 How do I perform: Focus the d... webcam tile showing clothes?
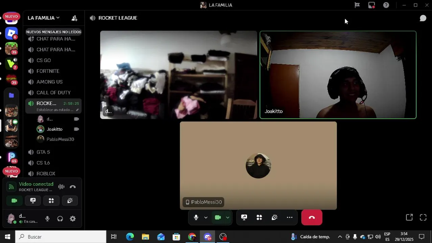coord(178,75)
